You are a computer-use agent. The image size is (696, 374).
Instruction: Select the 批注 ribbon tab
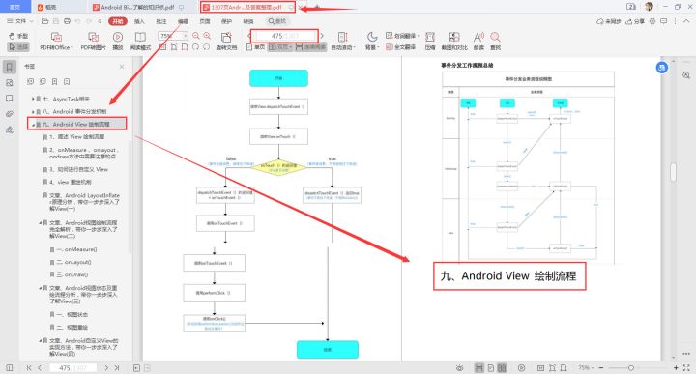[x=161, y=21]
